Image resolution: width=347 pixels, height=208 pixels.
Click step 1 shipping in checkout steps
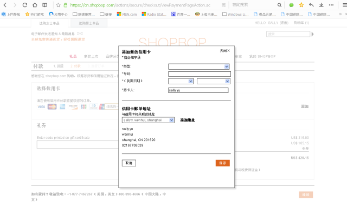(58, 66)
